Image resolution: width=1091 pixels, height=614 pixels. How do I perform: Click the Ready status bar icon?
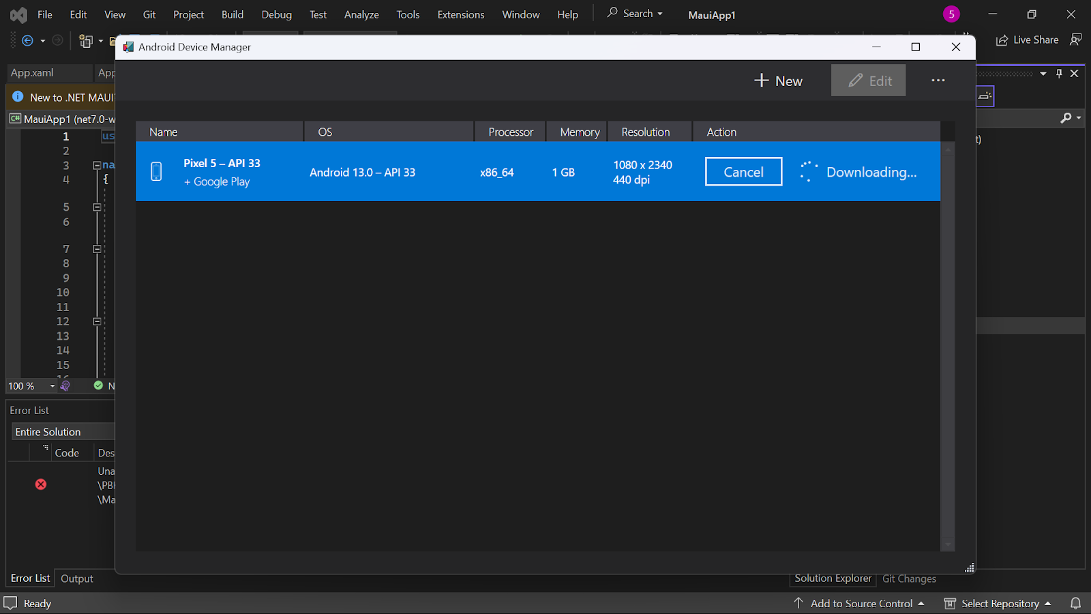[10, 603]
